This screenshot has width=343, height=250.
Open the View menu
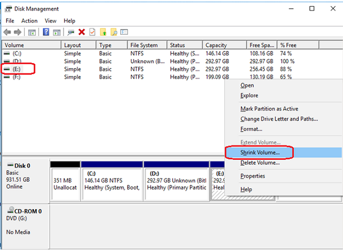click(50, 21)
